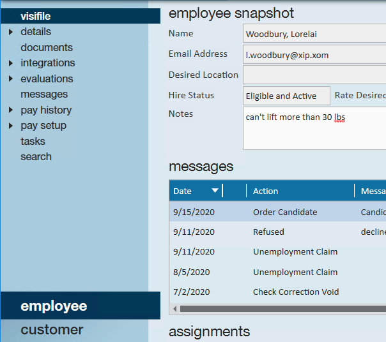Open the pay setup menu item

[43, 126]
